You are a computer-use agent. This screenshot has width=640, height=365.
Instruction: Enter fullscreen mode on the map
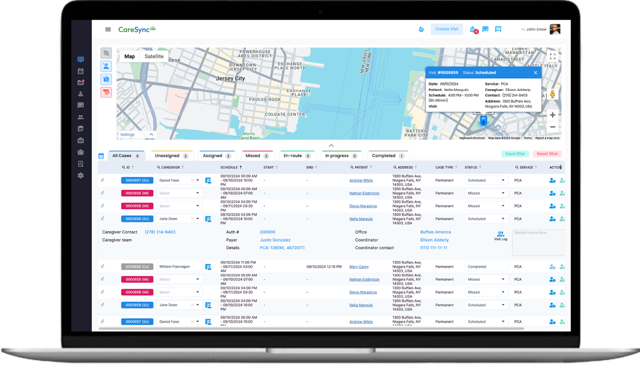(552, 56)
